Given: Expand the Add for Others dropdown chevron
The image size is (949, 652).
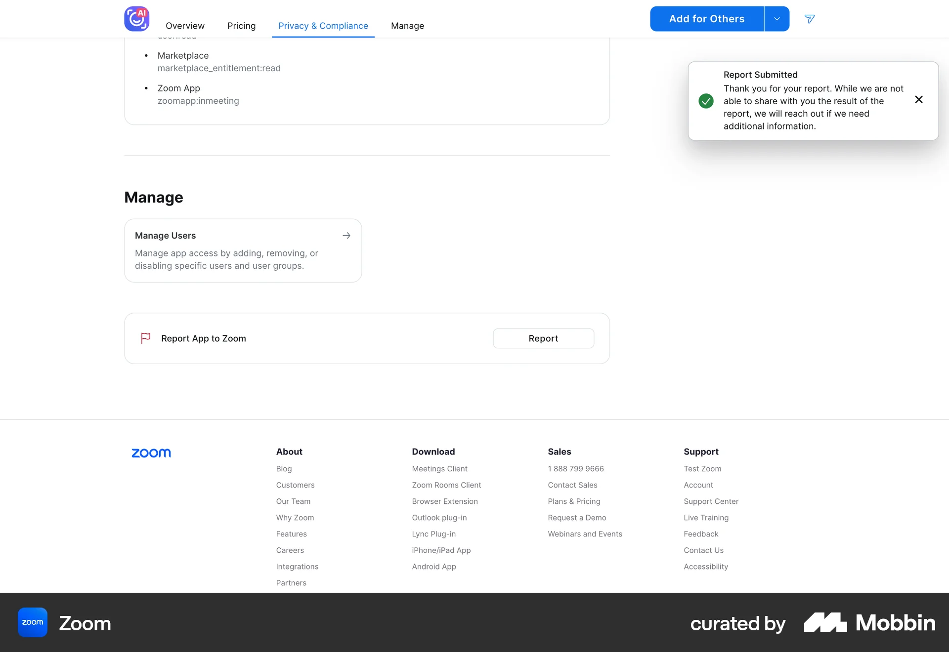Looking at the screenshot, I should click(x=776, y=18).
